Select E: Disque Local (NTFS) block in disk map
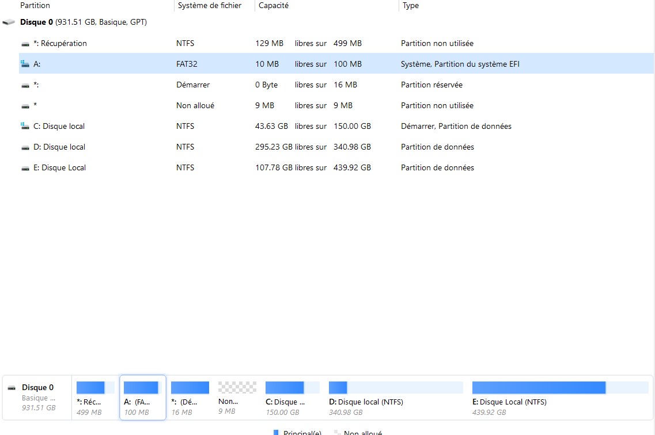This screenshot has width=655, height=435. tap(560, 398)
